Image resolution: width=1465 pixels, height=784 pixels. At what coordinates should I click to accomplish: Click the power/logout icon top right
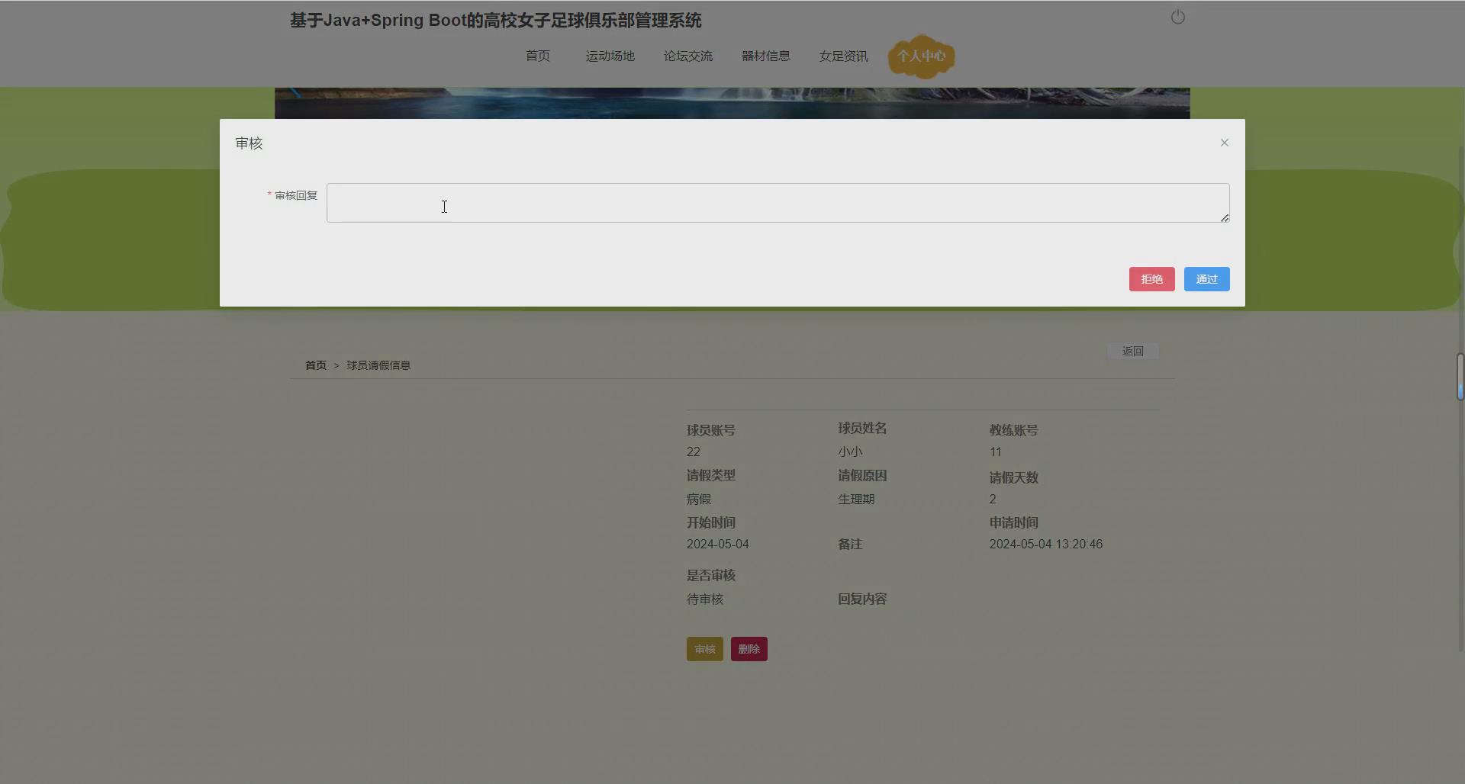coord(1177,17)
